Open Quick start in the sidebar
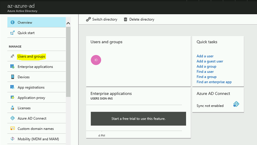Screen dimensions: 257x145 tap(37, 33)
